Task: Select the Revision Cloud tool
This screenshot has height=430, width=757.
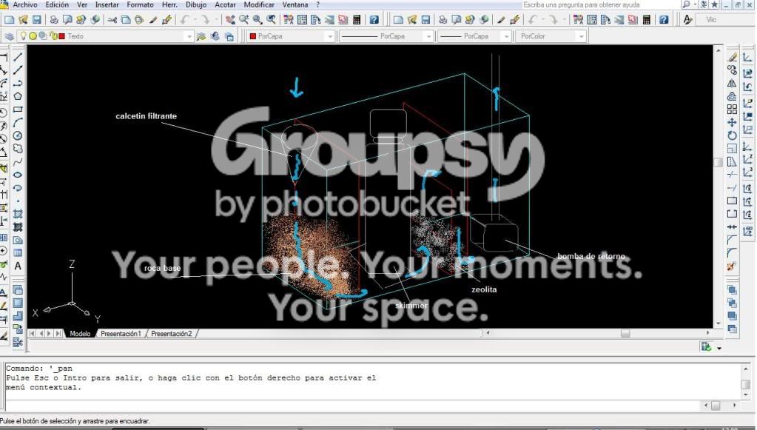Action: click(18, 149)
